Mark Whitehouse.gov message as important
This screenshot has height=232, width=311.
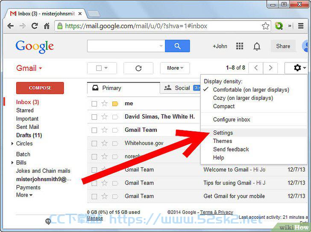115,144
